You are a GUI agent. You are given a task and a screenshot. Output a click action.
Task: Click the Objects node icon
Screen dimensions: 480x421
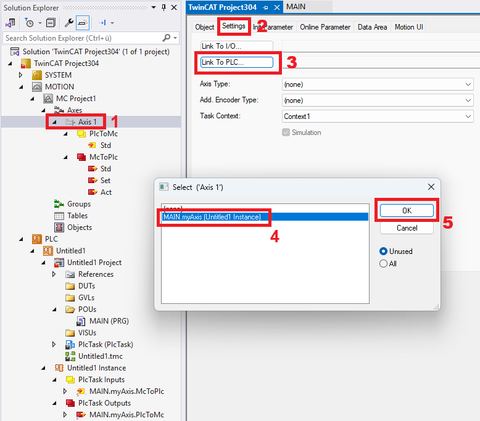59,227
